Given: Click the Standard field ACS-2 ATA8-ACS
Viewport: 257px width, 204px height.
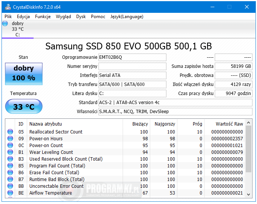Looking at the screenshot, I should tap(175, 103).
